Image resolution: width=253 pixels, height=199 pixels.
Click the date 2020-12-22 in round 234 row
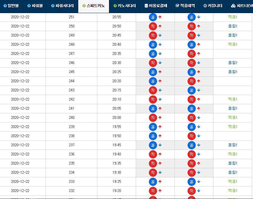point(20,172)
